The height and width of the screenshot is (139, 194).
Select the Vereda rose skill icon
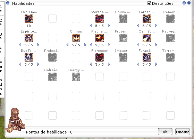coord(100,19)
